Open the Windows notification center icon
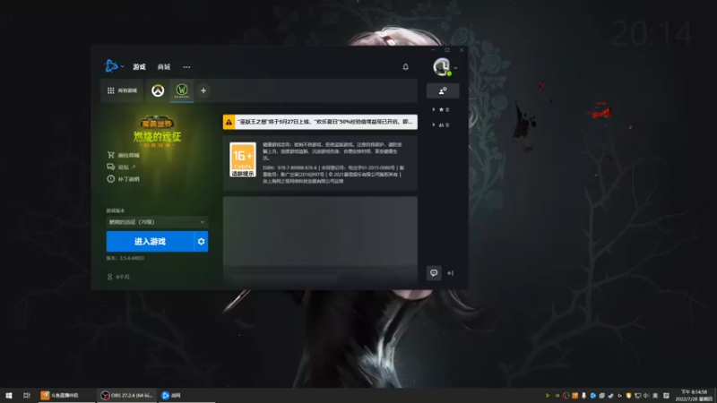 coord(666,396)
